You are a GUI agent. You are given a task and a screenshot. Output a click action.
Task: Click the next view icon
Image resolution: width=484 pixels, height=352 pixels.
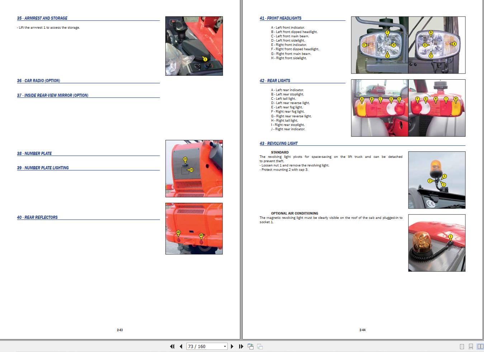click(259, 346)
